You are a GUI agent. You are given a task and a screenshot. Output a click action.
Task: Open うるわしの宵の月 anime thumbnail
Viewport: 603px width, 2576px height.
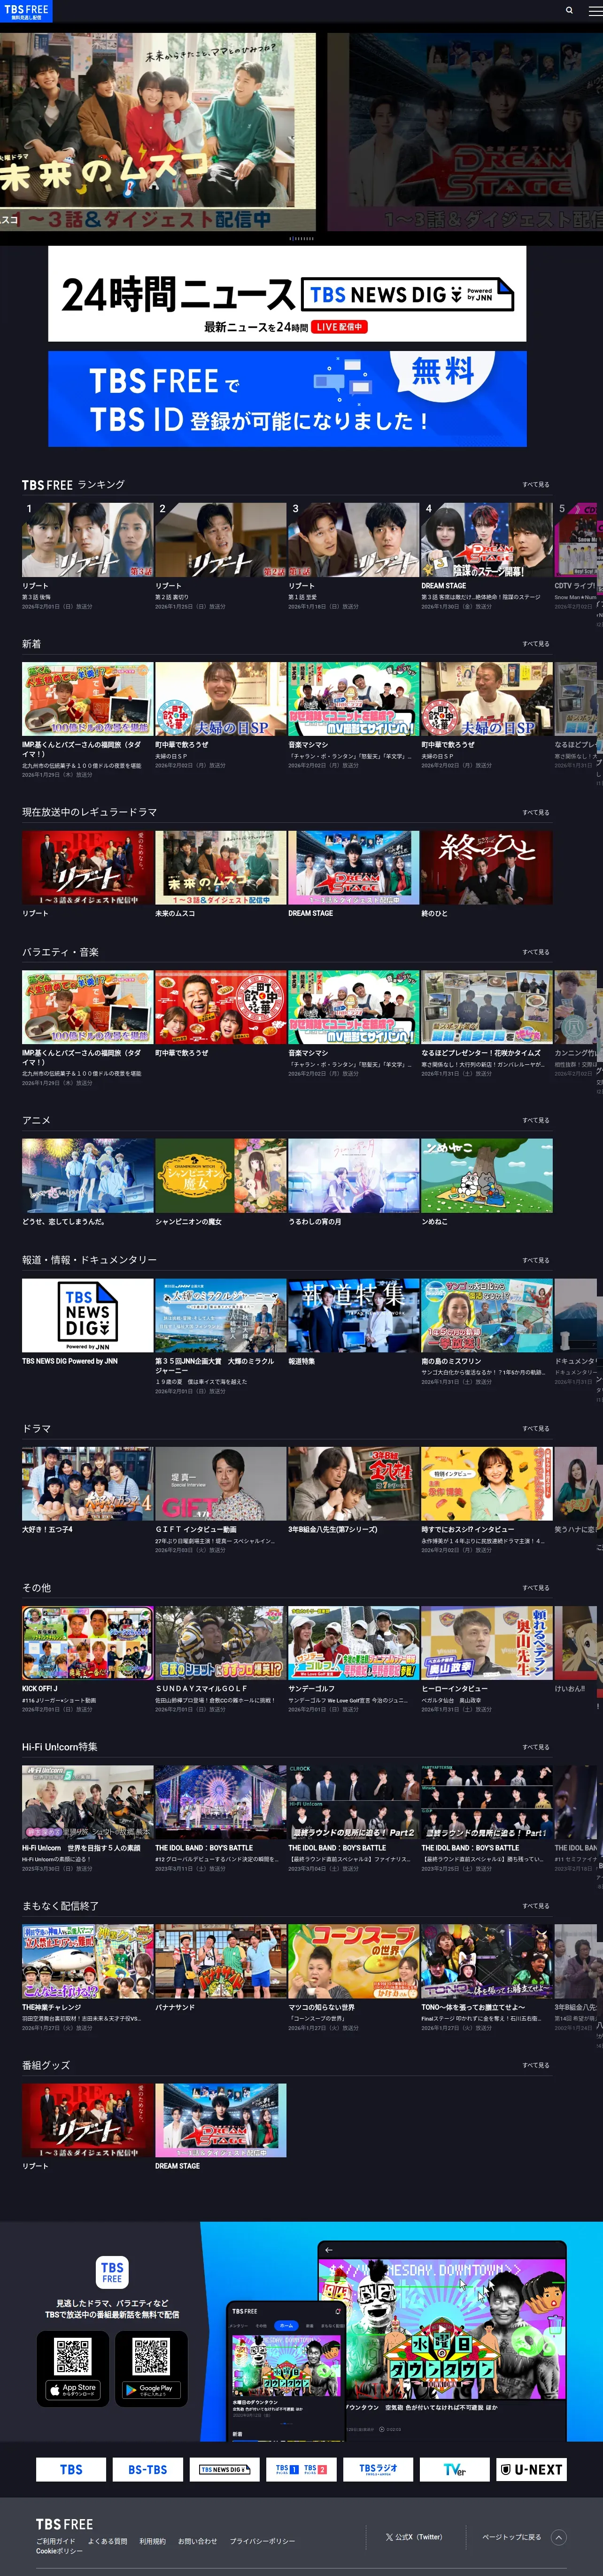[x=353, y=1175]
